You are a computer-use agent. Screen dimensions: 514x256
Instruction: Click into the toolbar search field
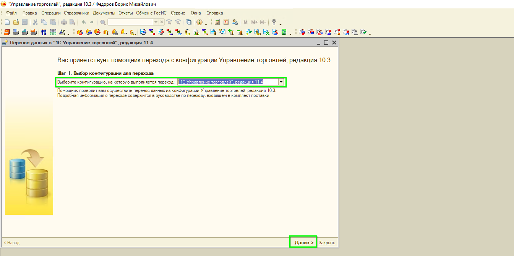coord(130,22)
